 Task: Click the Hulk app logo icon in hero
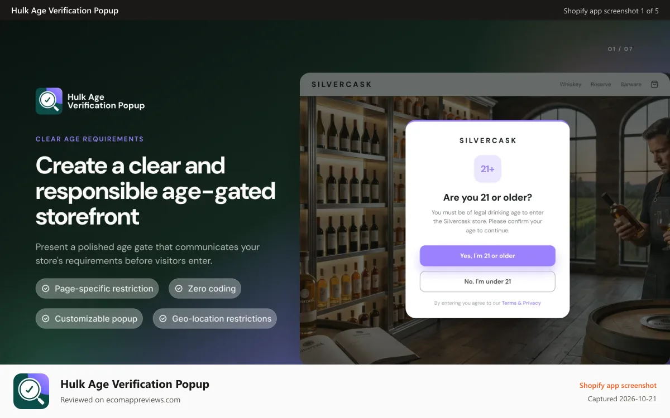point(49,101)
